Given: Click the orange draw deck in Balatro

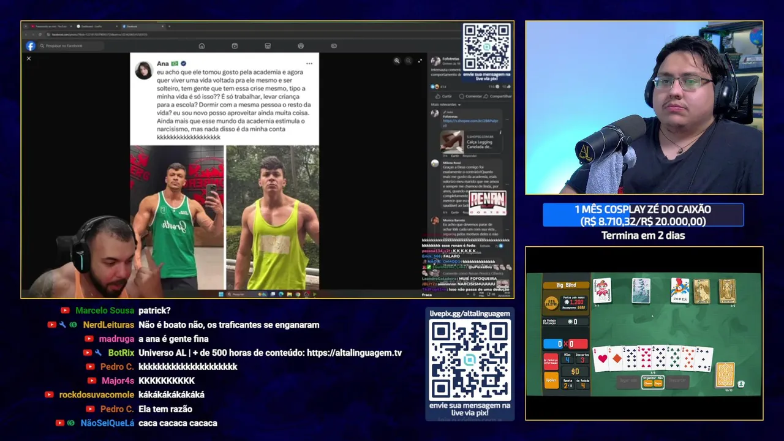Looking at the screenshot, I should tap(725, 375).
